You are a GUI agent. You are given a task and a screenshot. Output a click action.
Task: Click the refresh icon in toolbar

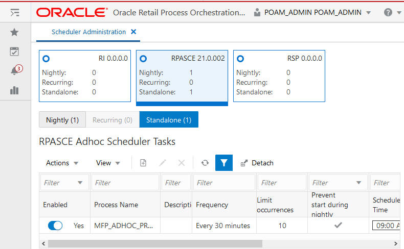coord(205,163)
